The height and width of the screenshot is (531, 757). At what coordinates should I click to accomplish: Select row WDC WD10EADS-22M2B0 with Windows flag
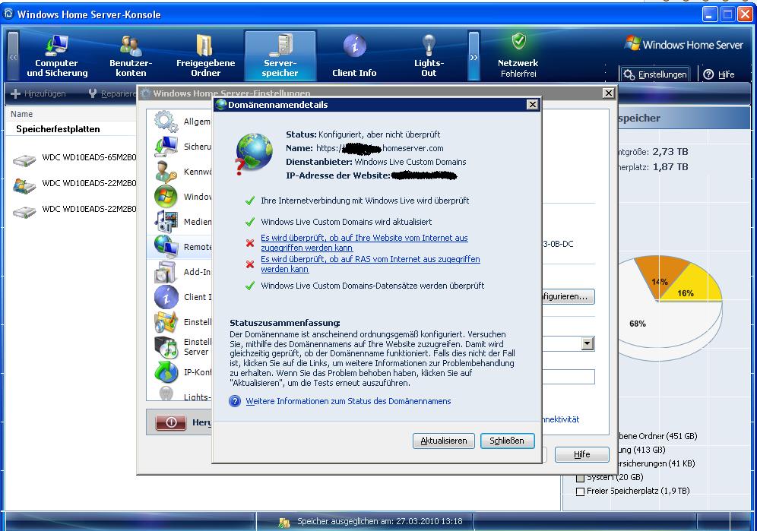tap(74, 183)
